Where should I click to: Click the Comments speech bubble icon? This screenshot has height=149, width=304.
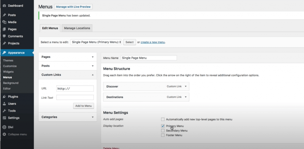(4, 36)
